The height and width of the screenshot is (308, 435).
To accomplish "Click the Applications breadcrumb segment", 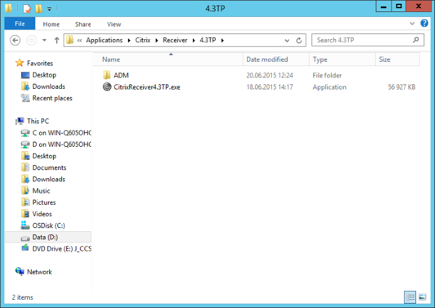I will 104,40.
